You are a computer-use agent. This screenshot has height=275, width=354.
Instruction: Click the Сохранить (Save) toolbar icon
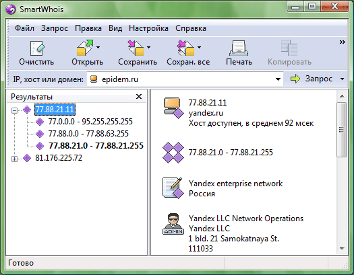pyautogui.click(x=136, y=48)
